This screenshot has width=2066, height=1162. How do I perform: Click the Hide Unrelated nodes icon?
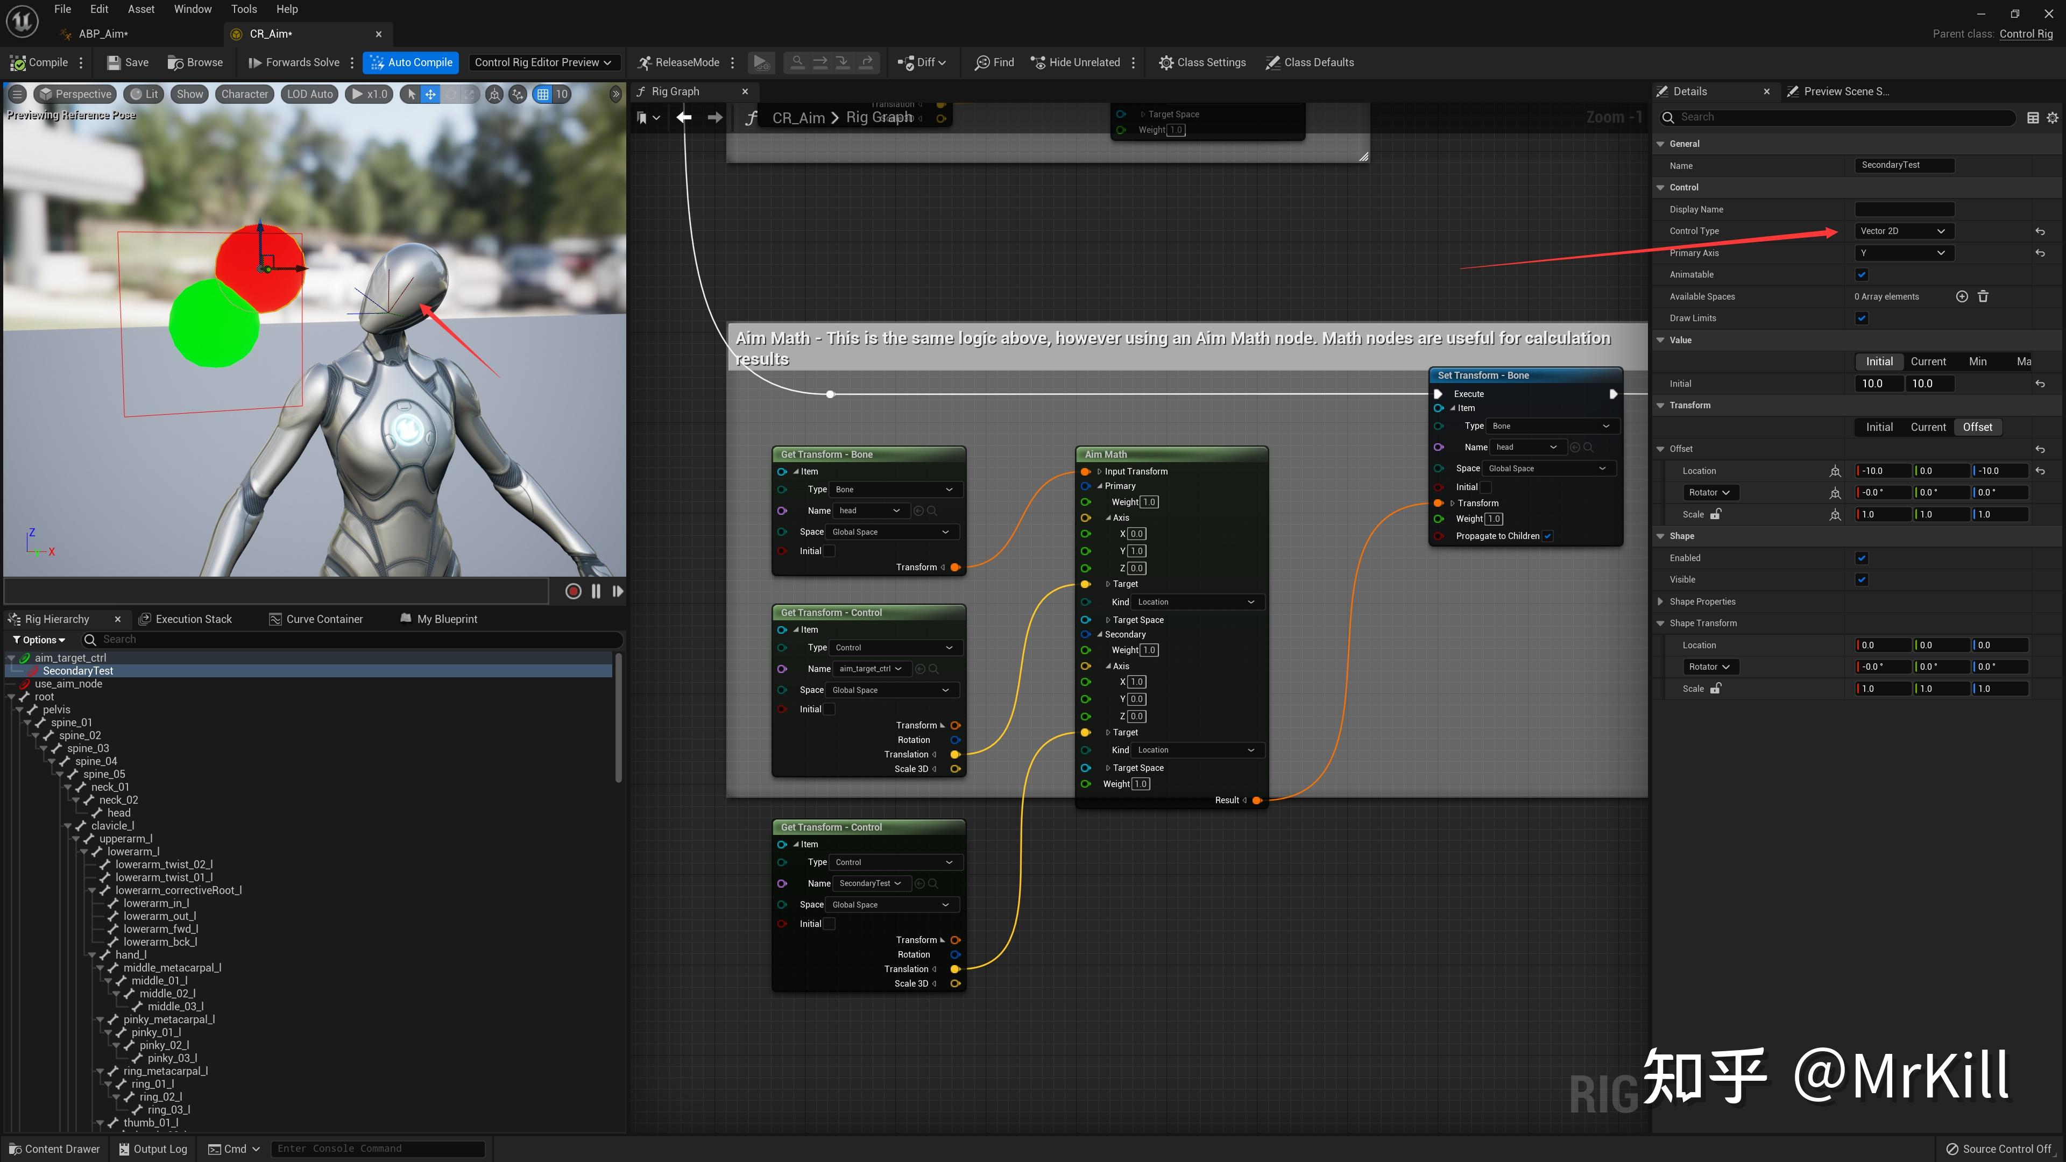pyautogui.click(x=1038, y=62)
